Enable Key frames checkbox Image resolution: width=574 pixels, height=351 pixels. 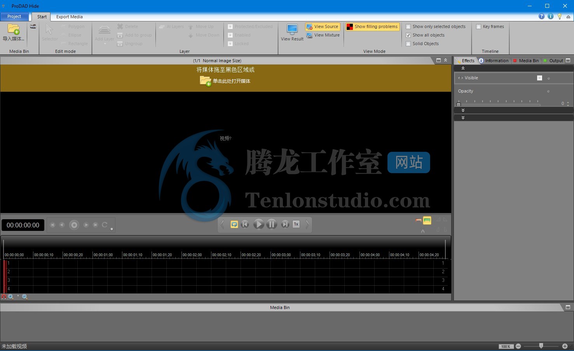479,26
